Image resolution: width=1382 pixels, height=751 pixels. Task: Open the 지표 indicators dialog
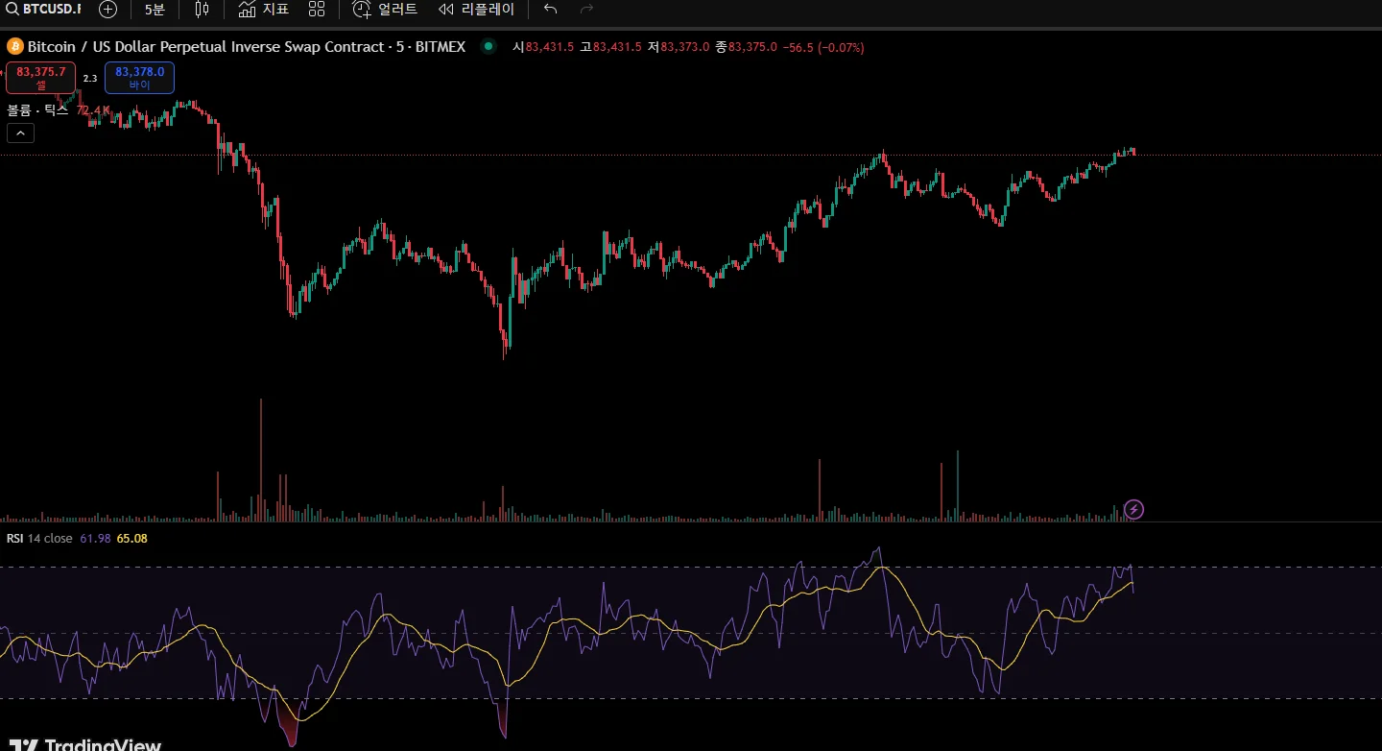pos(264,10)
